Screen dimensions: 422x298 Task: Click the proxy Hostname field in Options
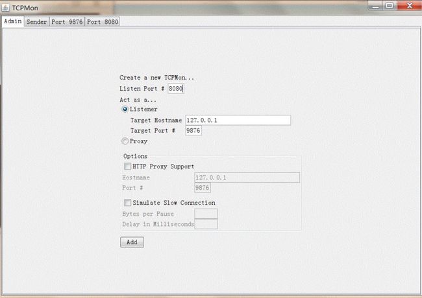tap(247, 178)
